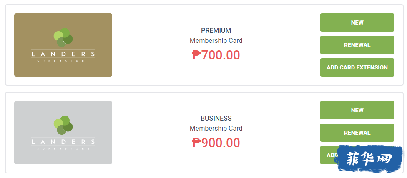The height and width of the screenshot is (178, 407).
Task: Select the BUSINESS title text
Action: click(x=216, y=118)
